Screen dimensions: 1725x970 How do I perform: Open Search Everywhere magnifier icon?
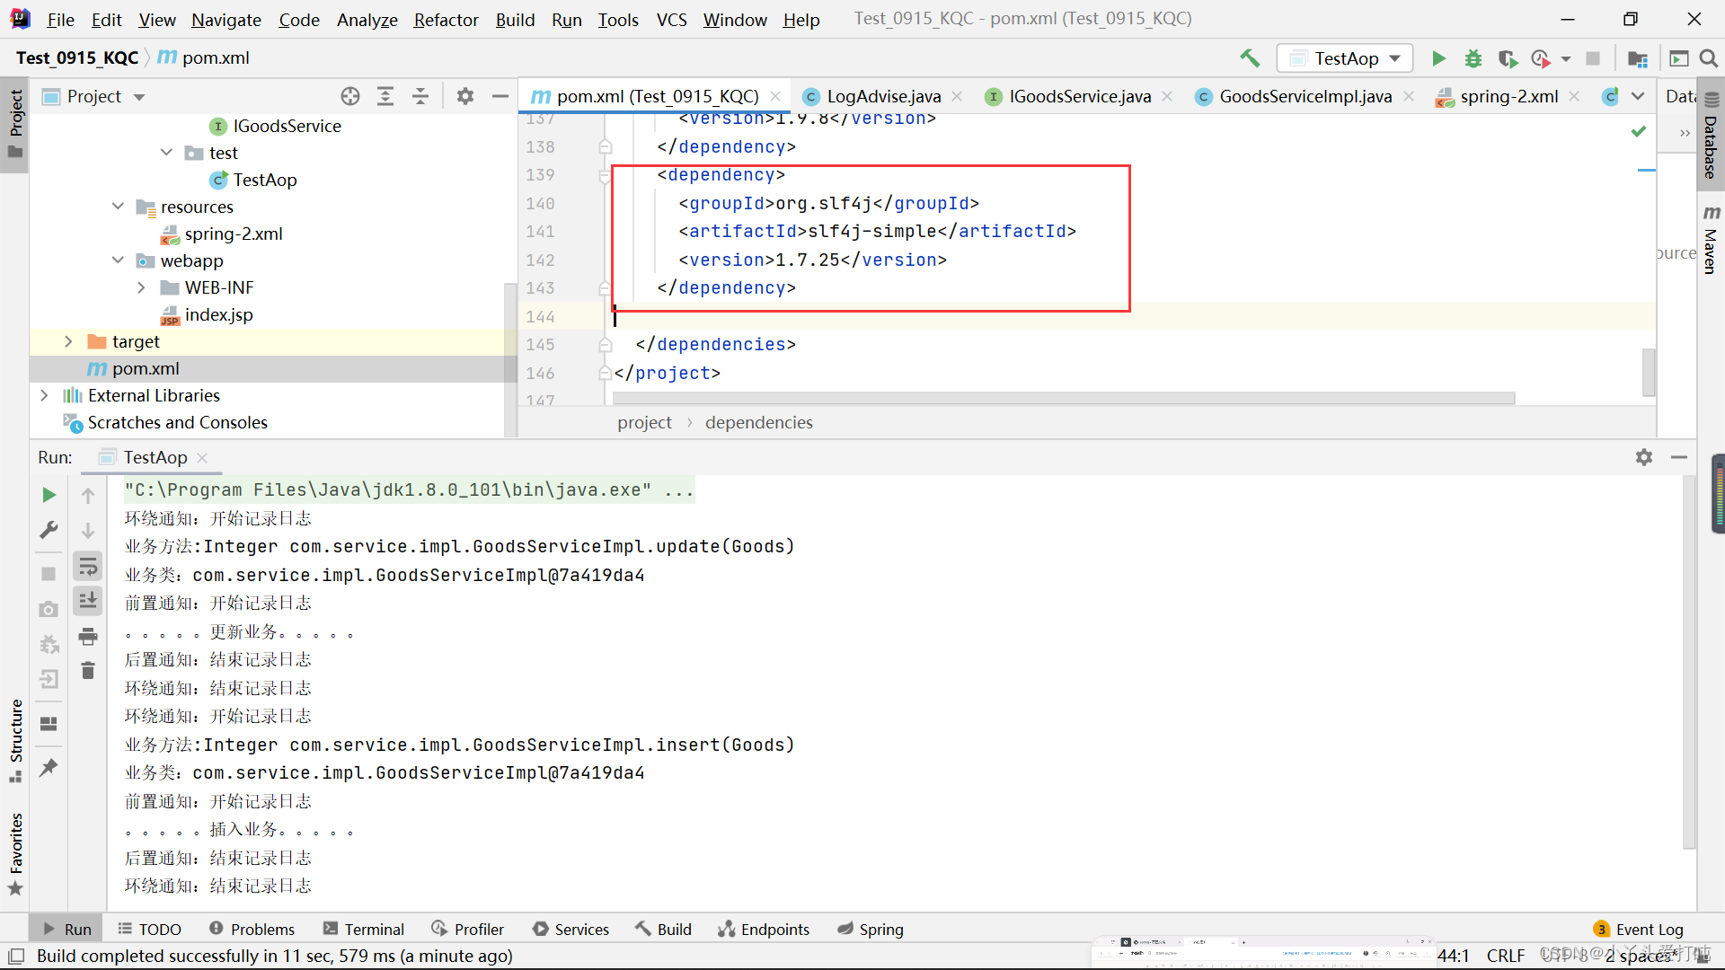point(1709,58)
